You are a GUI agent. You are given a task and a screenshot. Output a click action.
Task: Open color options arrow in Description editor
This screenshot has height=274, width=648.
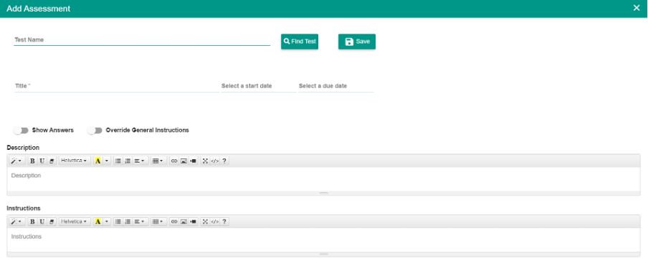click(x=107, y=161)
